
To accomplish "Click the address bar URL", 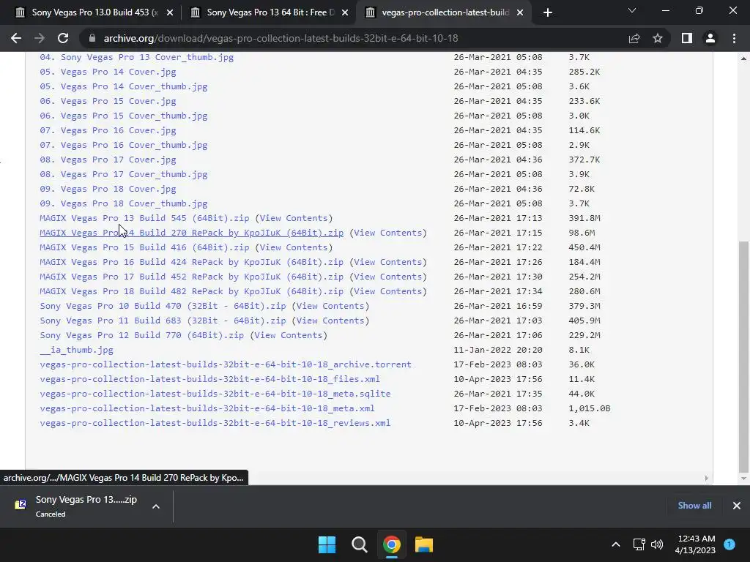I will click(281, 38).
